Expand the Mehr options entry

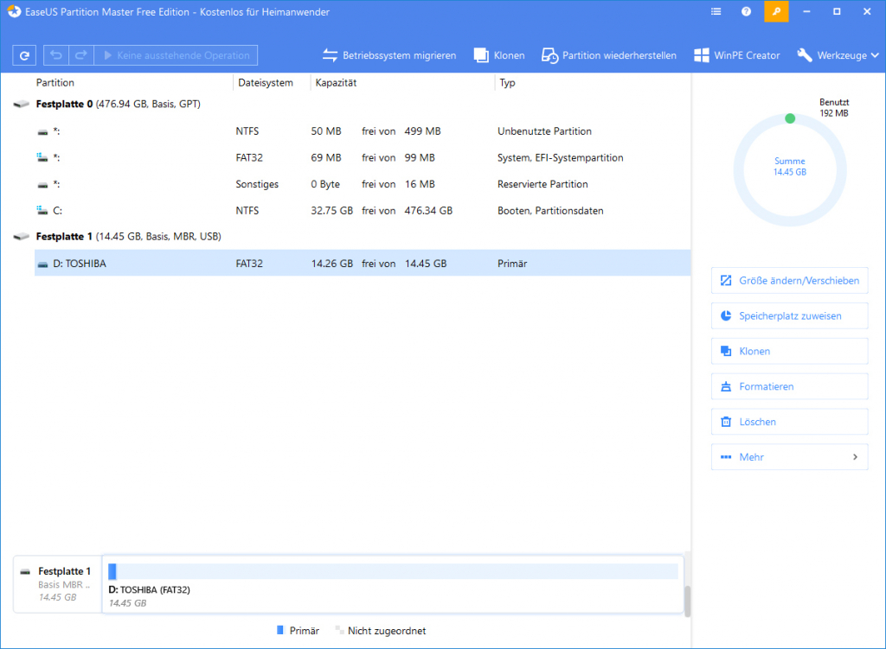(x=788, y=456)
